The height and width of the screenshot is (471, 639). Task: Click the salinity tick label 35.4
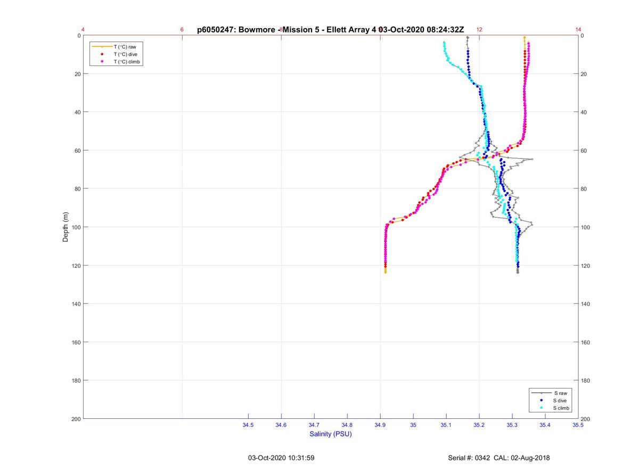pos(545,425)
